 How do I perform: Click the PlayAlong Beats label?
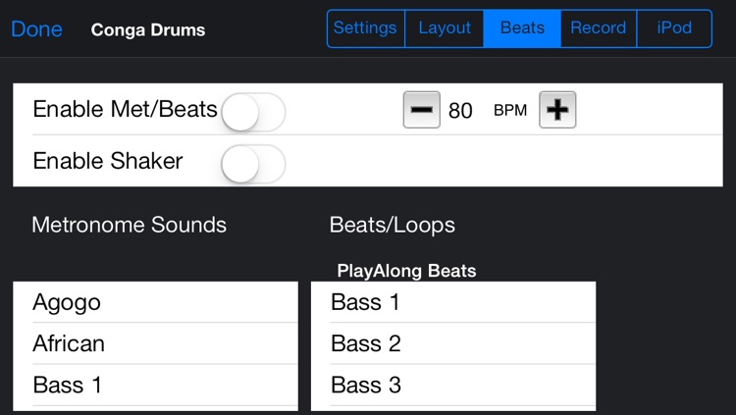click(406, 271)
